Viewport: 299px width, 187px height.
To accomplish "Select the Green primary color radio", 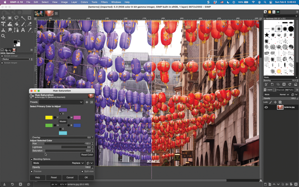I will [55, 125].
